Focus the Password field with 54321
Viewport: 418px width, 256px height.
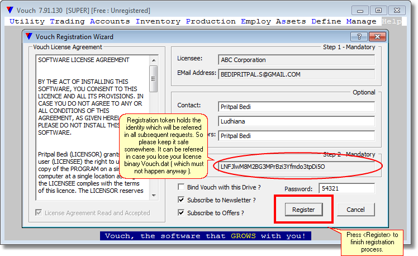point(347,188)
